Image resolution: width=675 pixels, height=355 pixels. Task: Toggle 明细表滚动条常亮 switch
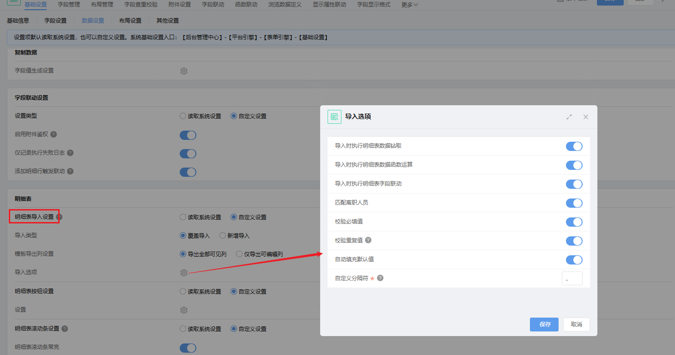point(188,348)
